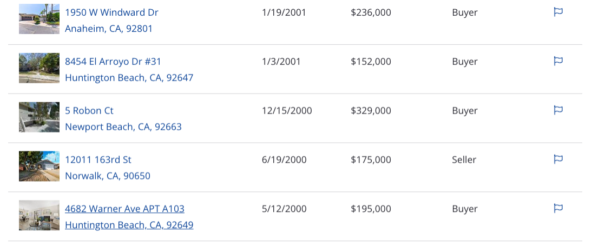592x246 pixels.
Task: Open 8454 El Arroyo Dr #31 link
Action: point(113,62)
